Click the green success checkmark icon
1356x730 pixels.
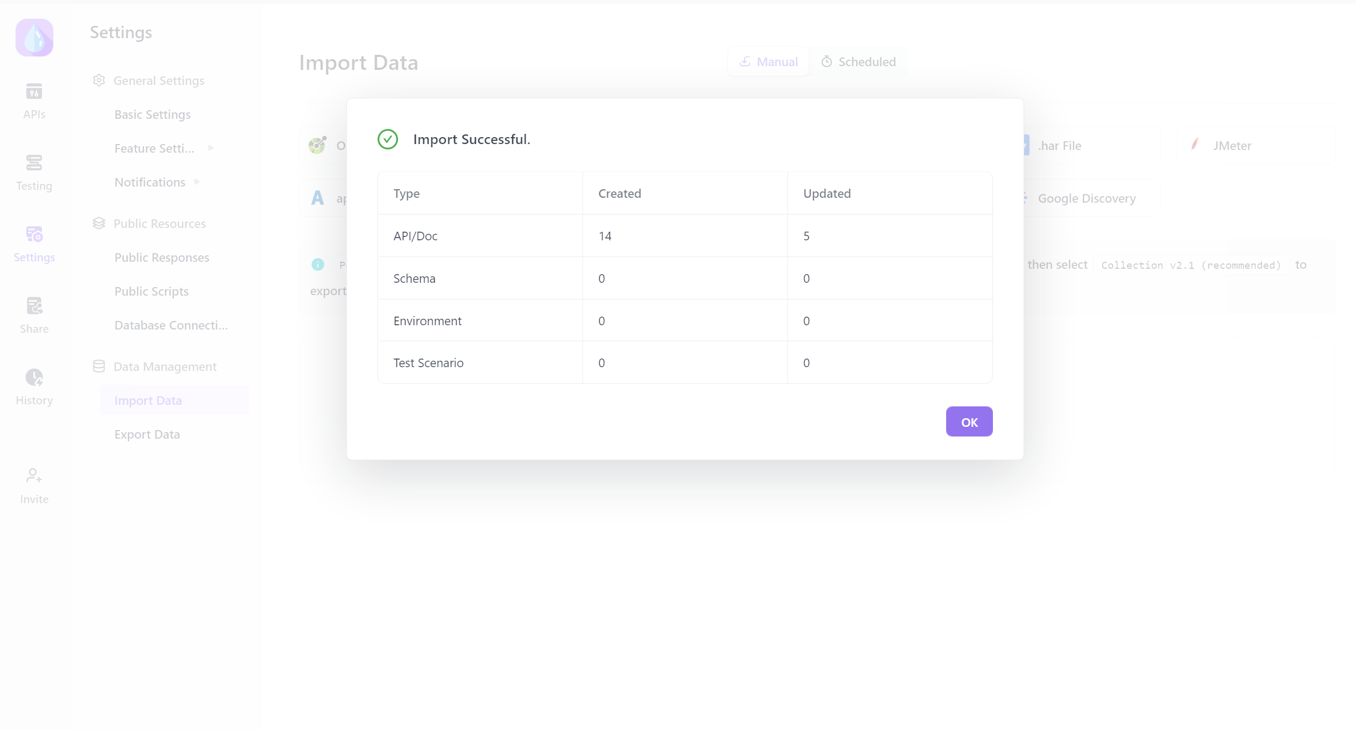(387, 139)
